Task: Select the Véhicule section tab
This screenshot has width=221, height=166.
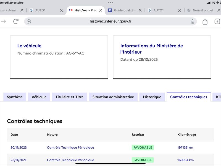Action: 39,97
